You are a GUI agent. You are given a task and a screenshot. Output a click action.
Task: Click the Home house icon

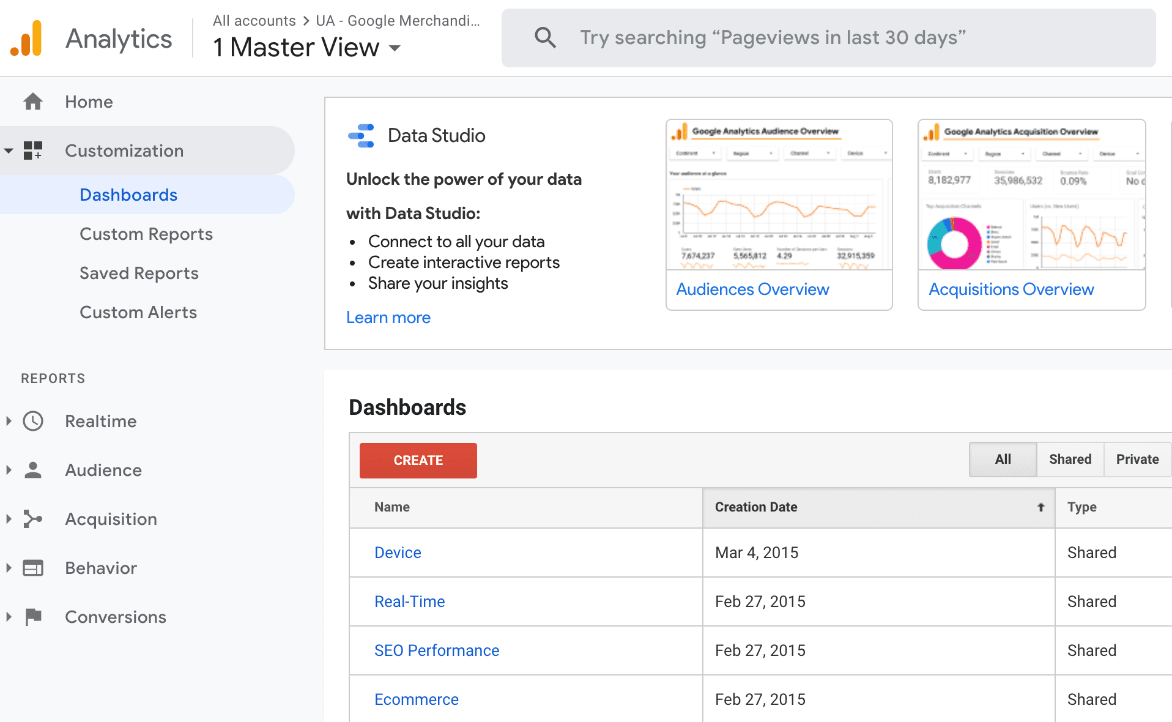tap(33, 102)
